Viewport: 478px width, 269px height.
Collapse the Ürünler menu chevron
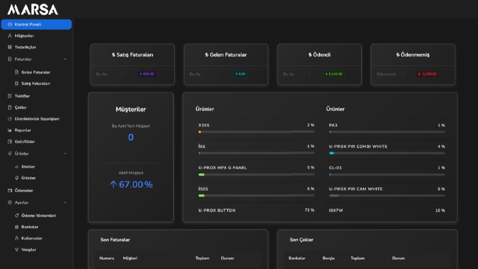point(65,154)
